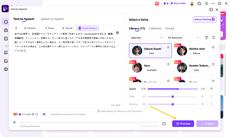Click the Calm tag on Sakura Suzuki
This screenshot has width=230, height=137.
151,53
